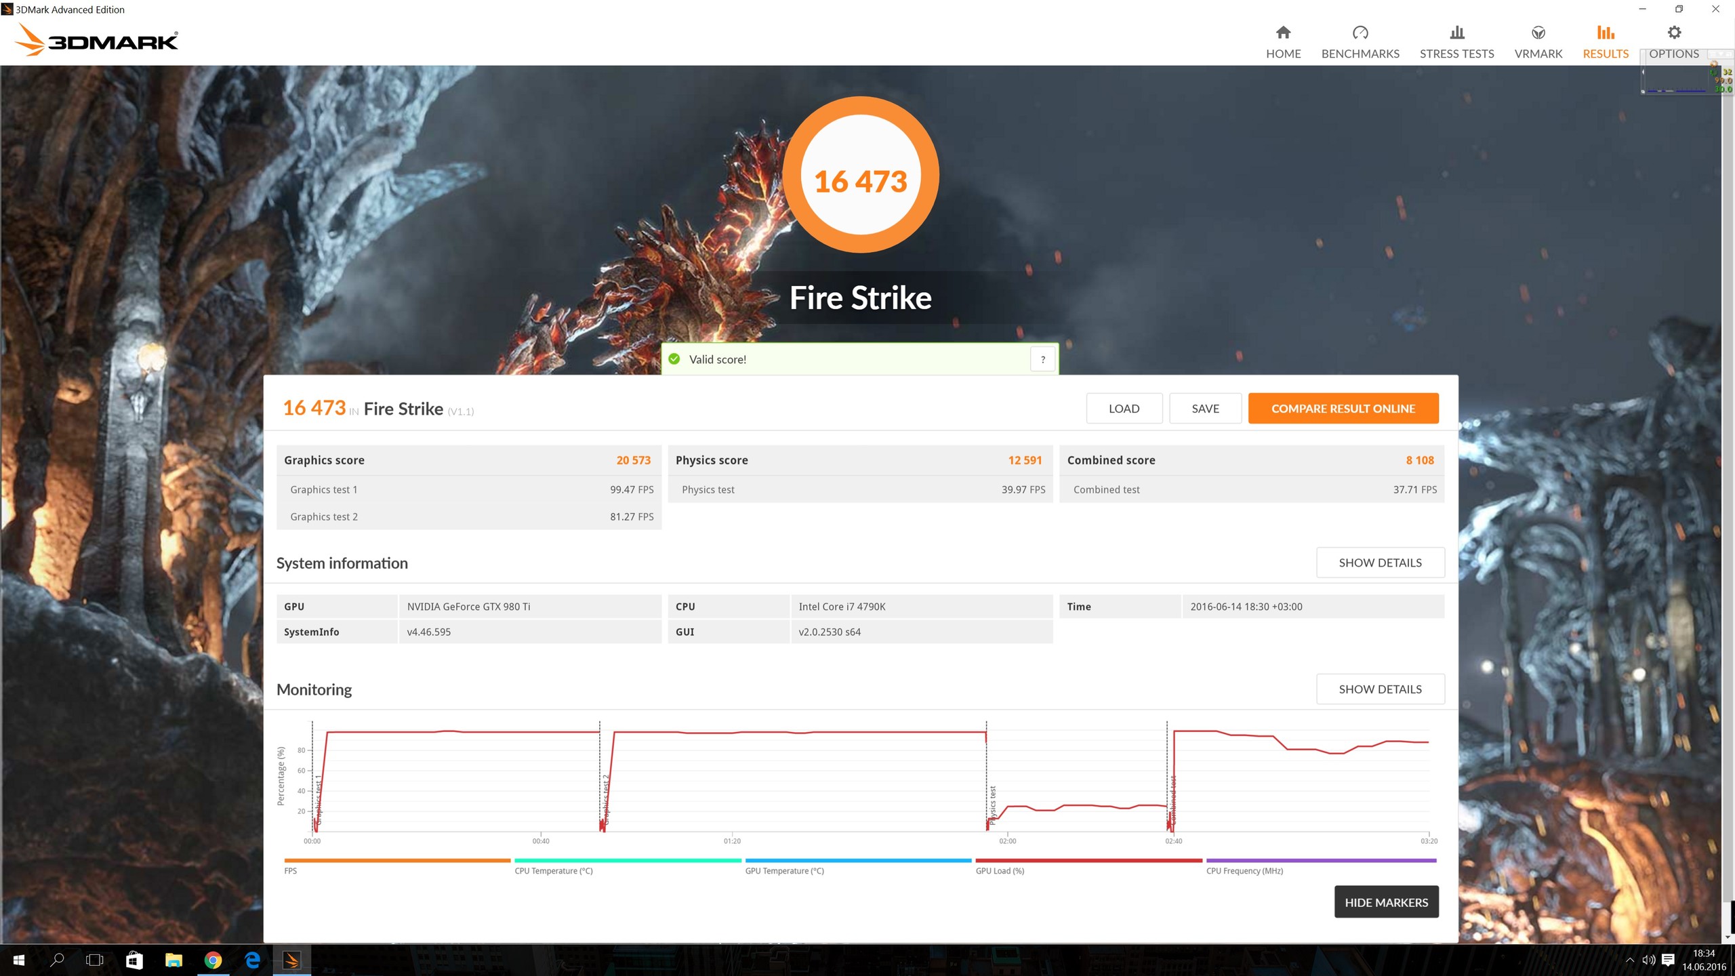Open the Windows Start menu

[19, 960]
